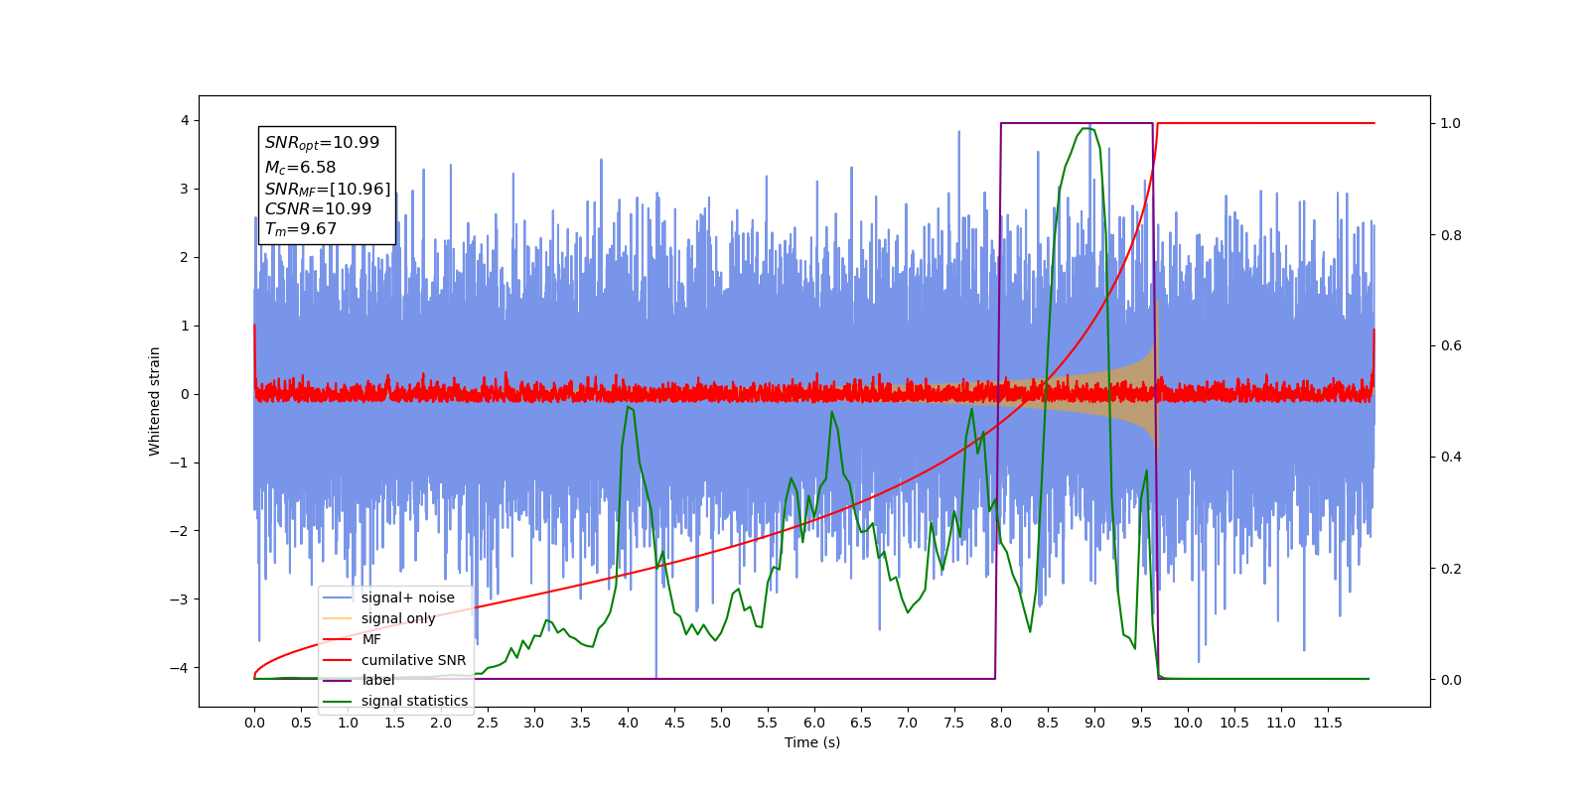The height and width of the screenshot is (794, 1589).
Task: Click the x-axis tick label 11.0
Action: click(x=1281, y=723)
